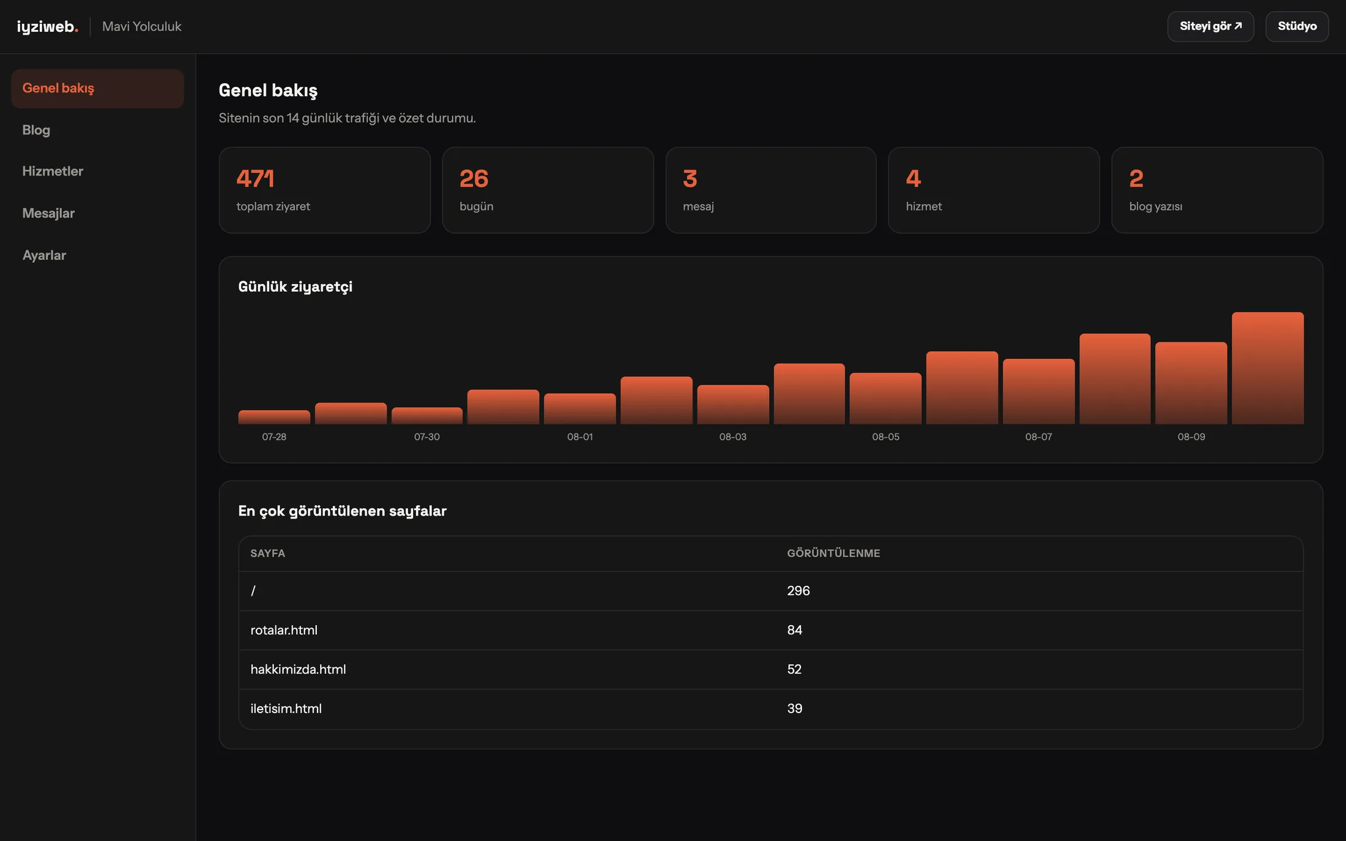Click the 84 view count

click(794, 630)
